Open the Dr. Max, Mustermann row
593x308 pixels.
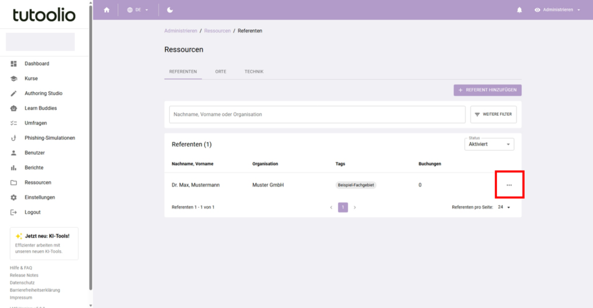(343, 185)
